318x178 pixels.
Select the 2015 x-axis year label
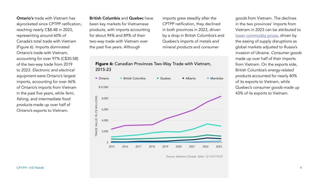point(112,146)
